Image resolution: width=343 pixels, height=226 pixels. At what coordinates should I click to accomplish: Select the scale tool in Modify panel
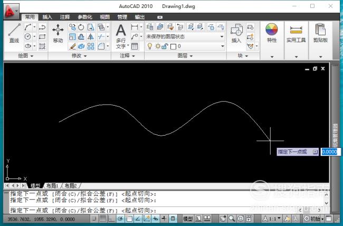(x=72, y=36)
